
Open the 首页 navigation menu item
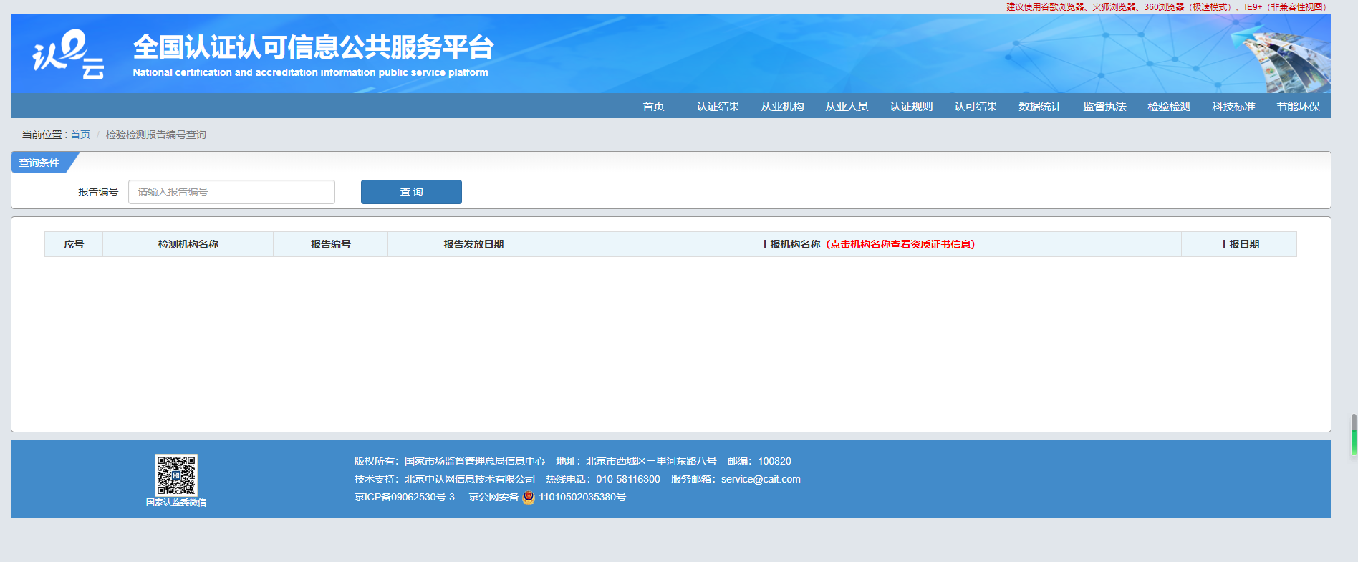pyautogui.click(x=653, y=106)
